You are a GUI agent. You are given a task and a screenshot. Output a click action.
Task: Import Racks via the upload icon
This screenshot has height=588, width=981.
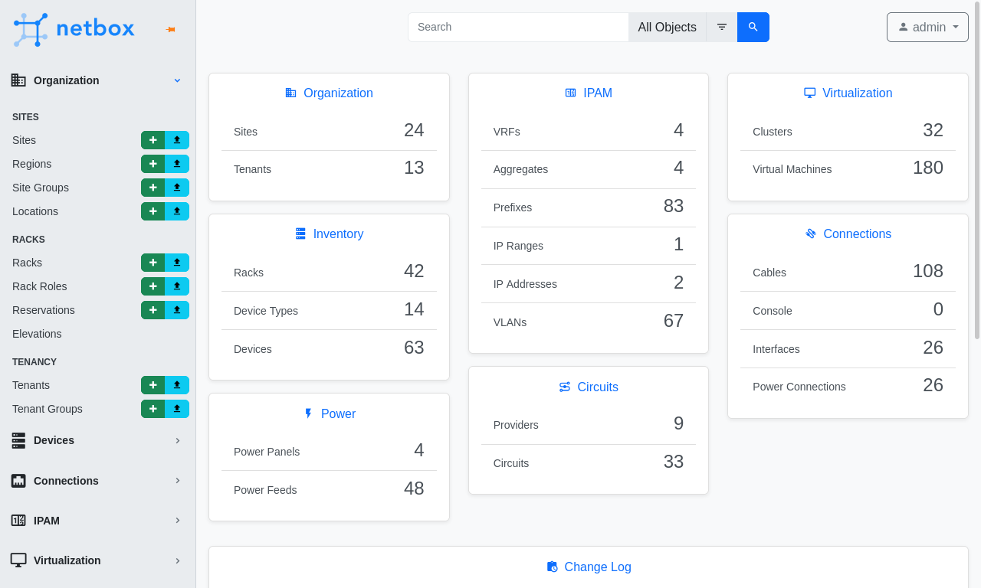pos(177,263)
